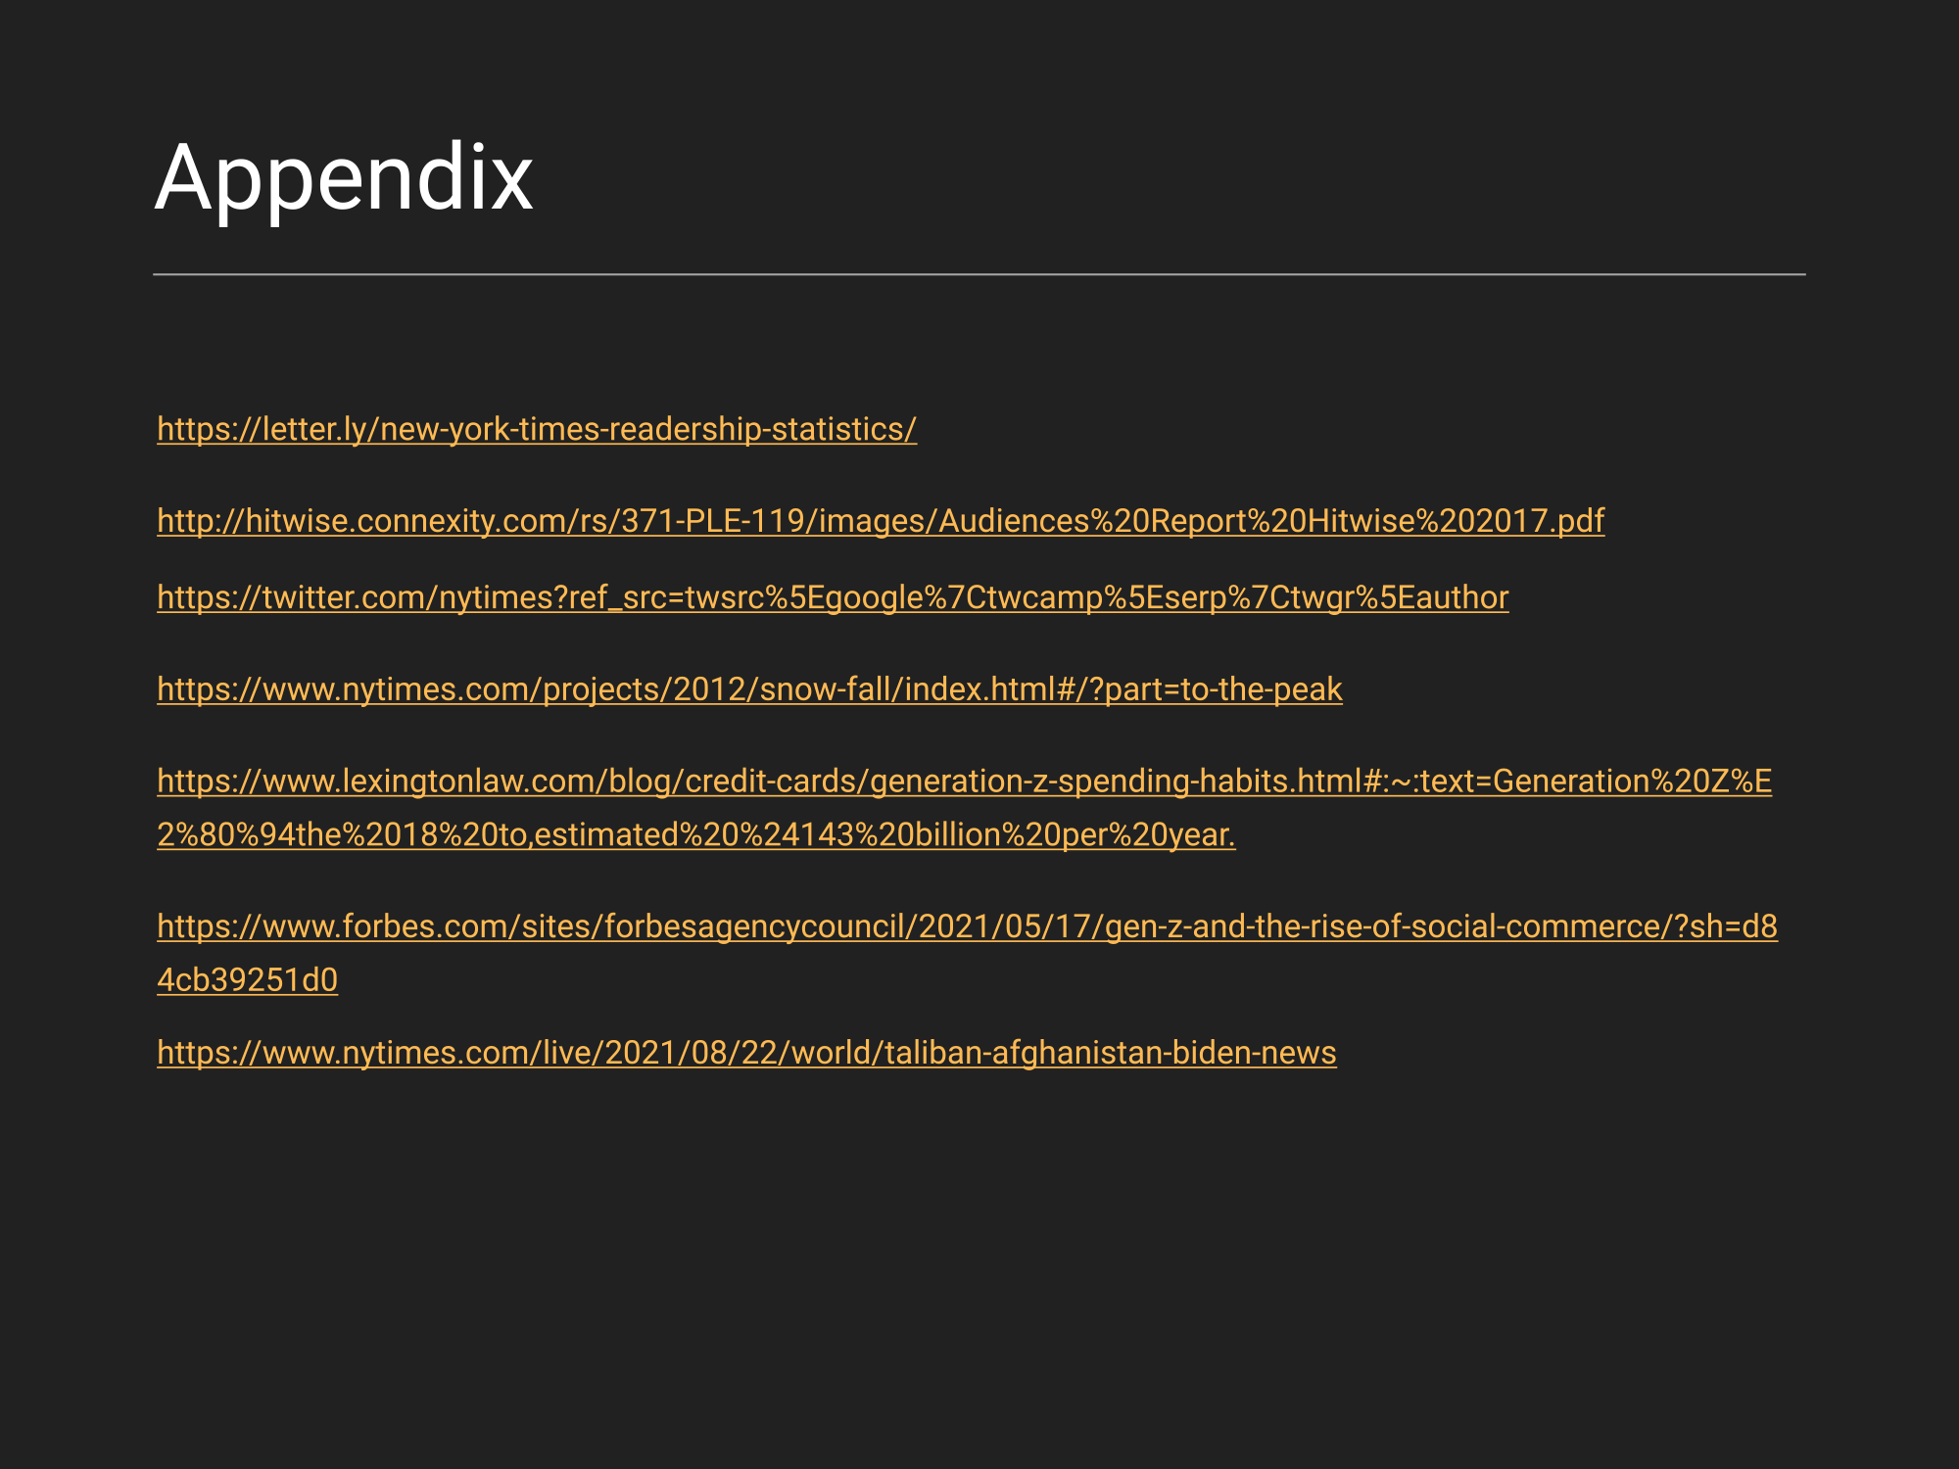
Task: Click the horizontal divider below the title
Action: [x=979, y=275]
